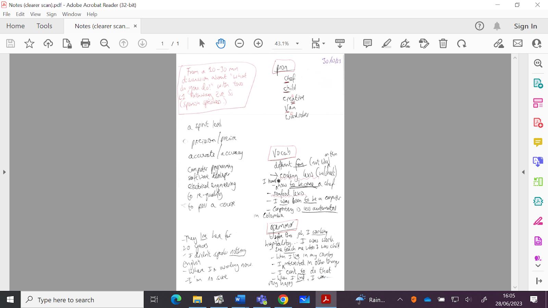Viewport: 548px width, 308px height.
Task: Open Fill & Sign in right pane
Action: click(538, 221)
